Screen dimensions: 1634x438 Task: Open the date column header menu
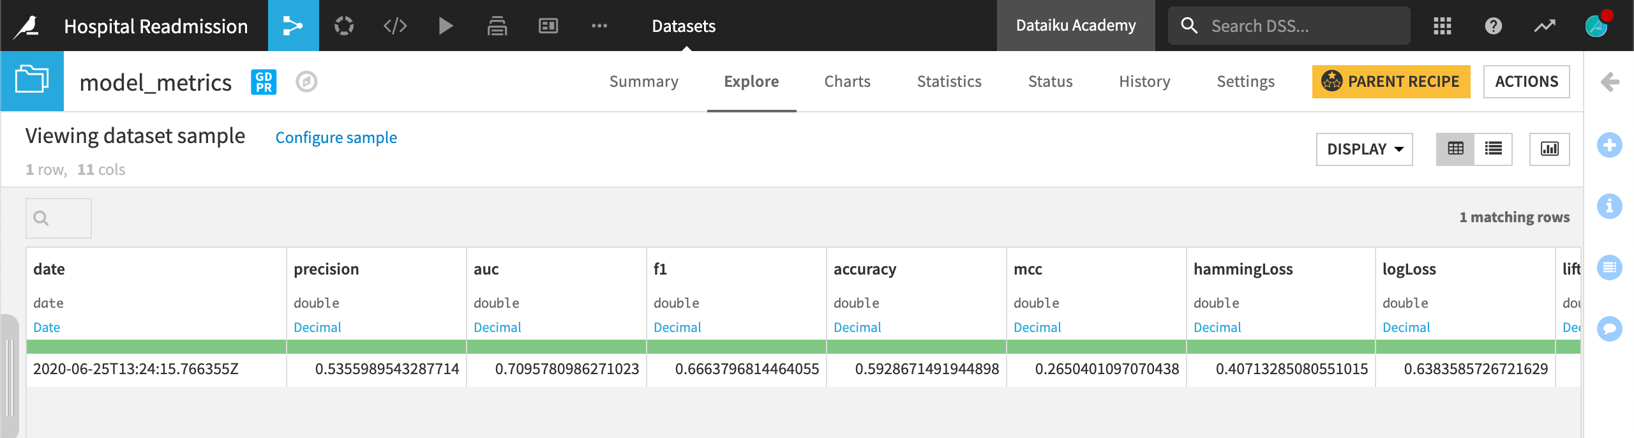click(49, 269)
